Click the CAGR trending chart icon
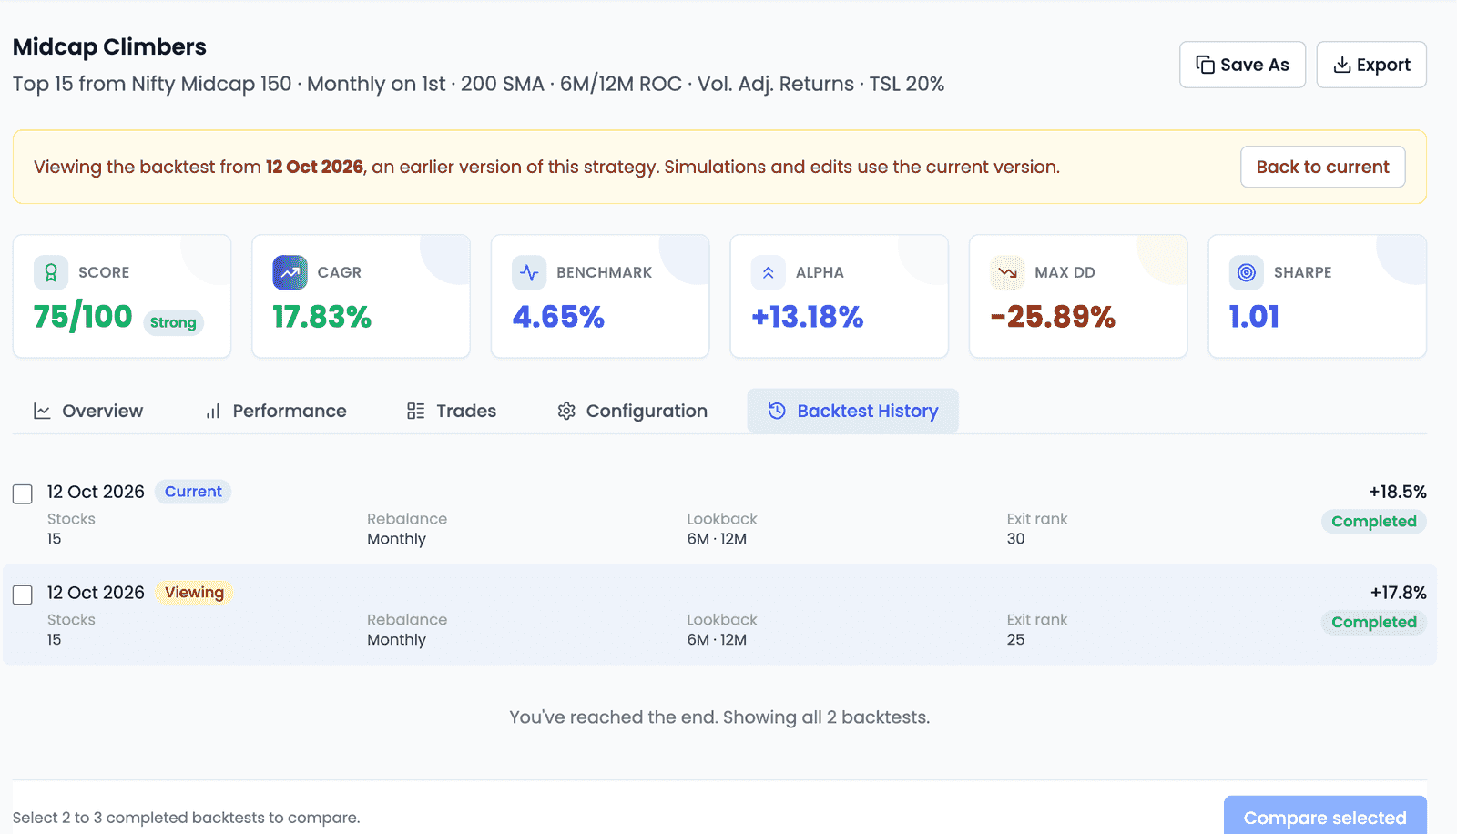This screenshot has width=1457, height=834. (290, 272)
